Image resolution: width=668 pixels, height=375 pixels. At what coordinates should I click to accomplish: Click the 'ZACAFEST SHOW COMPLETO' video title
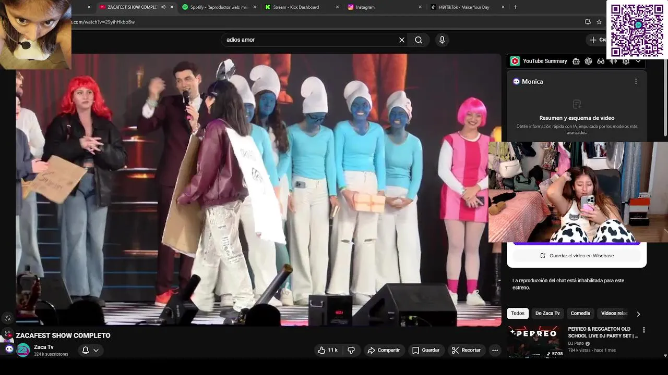(x=63, y=335)
